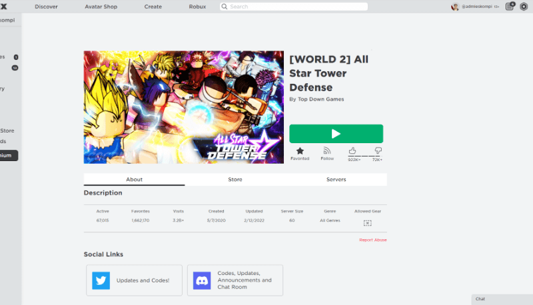Focus the Search input field
The height and width of the screenshot is (305, 533).
point(294,7)
